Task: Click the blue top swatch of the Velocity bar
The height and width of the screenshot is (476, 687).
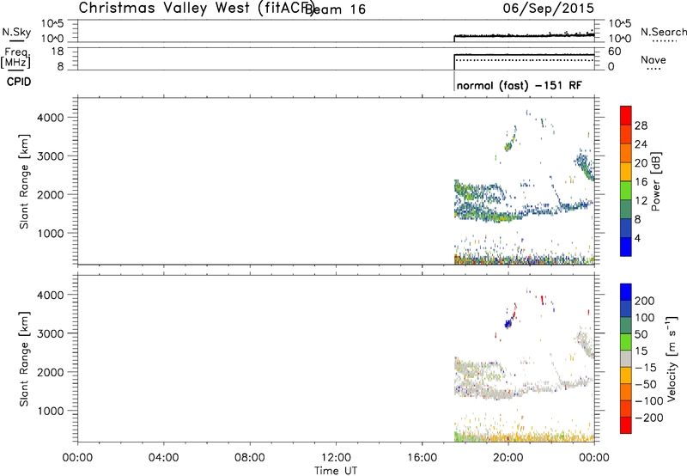Action: coord(626,292)
